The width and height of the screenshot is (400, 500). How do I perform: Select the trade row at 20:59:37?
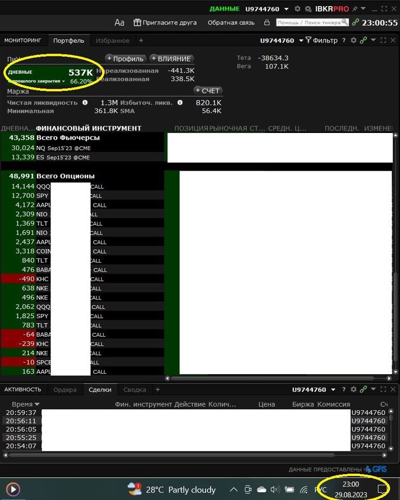pyautogui.click(x=196, y=412)
